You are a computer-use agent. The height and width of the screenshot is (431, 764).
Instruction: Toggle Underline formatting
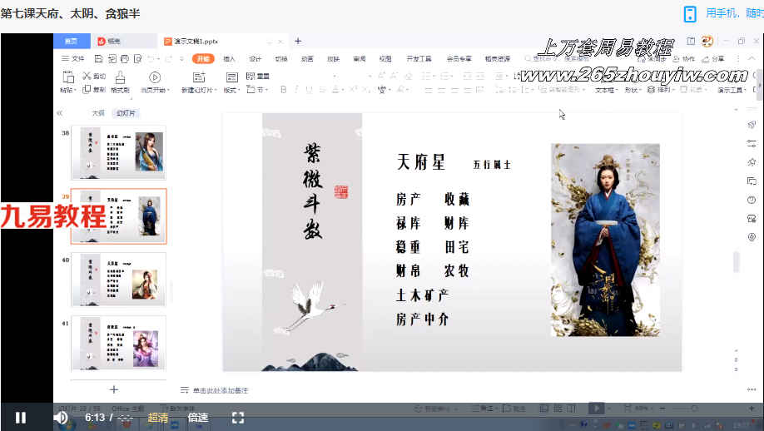(309, 90)
